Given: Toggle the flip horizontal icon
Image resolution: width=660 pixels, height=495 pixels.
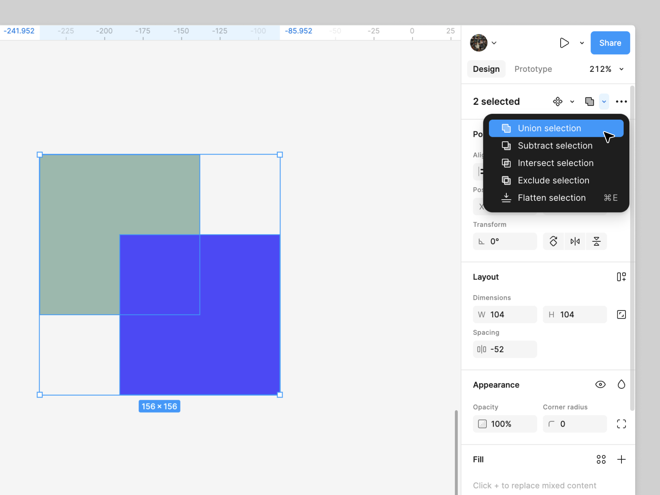Looking at the screenshot, I should tap(574, 241).
